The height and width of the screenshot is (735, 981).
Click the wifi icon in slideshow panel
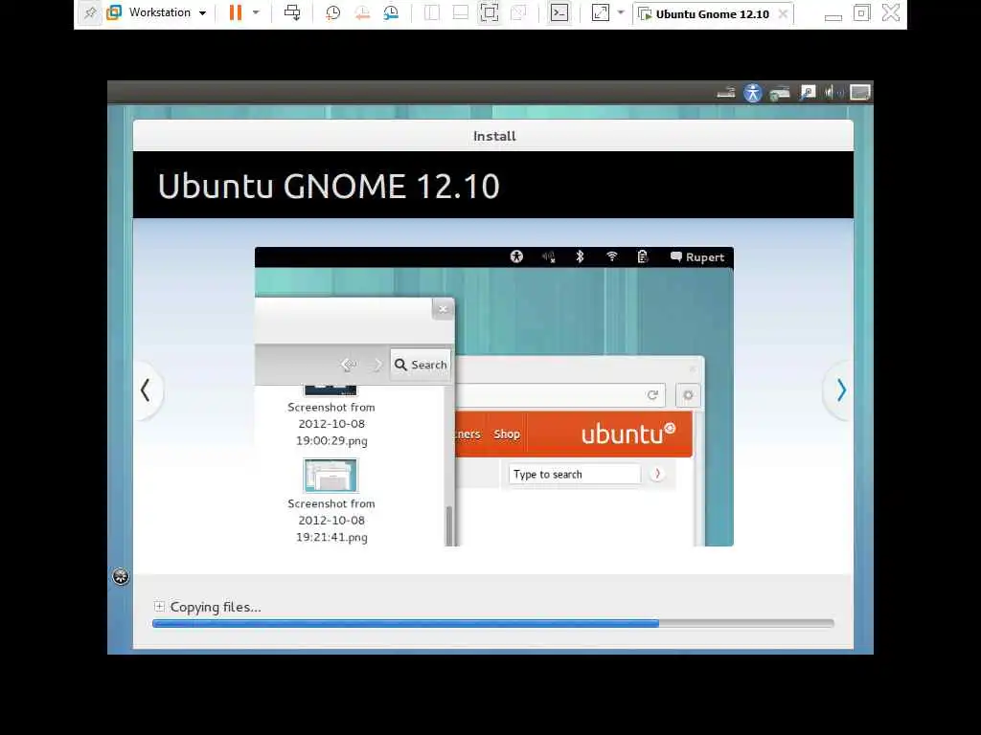(612, 256)
